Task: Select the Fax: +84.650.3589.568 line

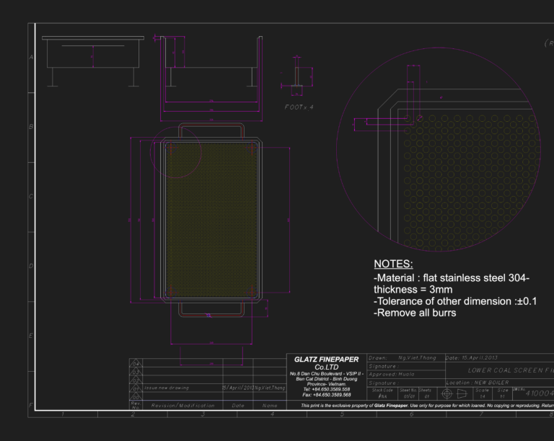Action: [x=327, y=395]
